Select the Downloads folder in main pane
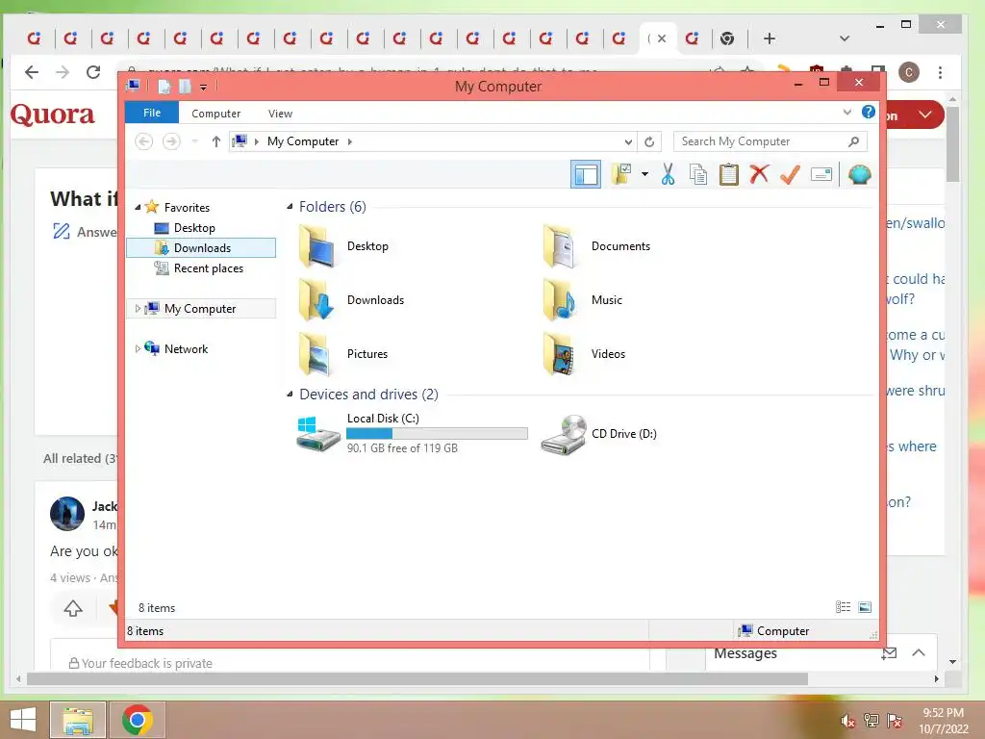985x739 pixels. [352, 300]
